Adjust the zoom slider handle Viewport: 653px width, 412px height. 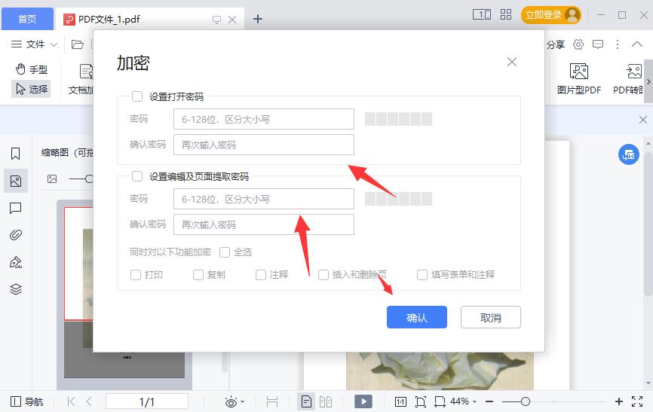(x=526, y=401)
